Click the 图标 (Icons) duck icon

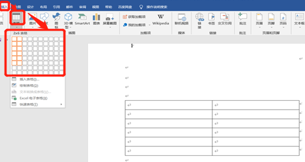click(x=57, y=17)
